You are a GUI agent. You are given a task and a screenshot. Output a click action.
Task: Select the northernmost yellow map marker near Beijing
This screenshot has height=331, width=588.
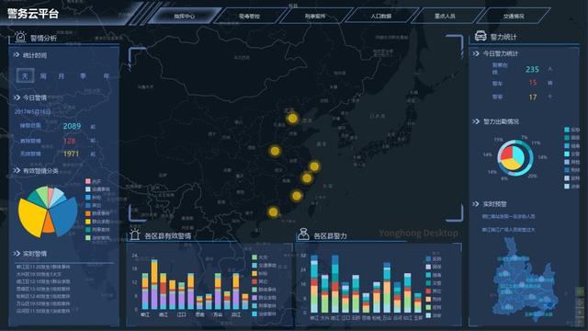coord(292,119)
